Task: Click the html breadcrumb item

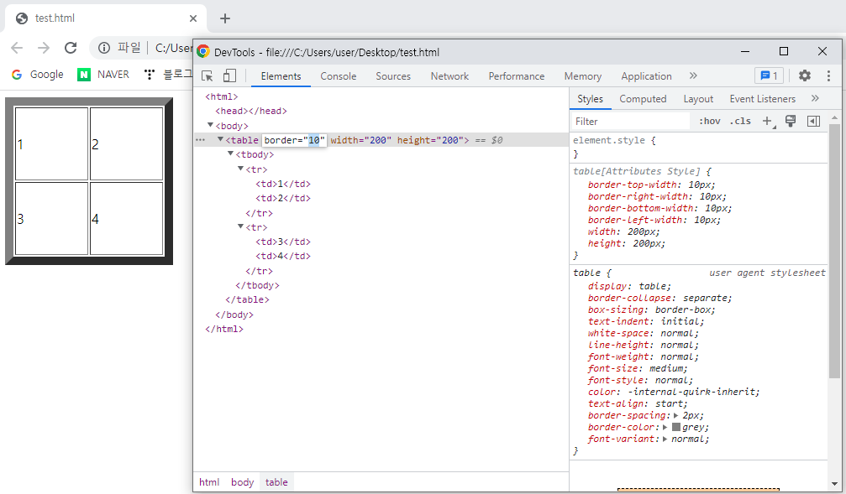Action: click(x=209, y=482)
